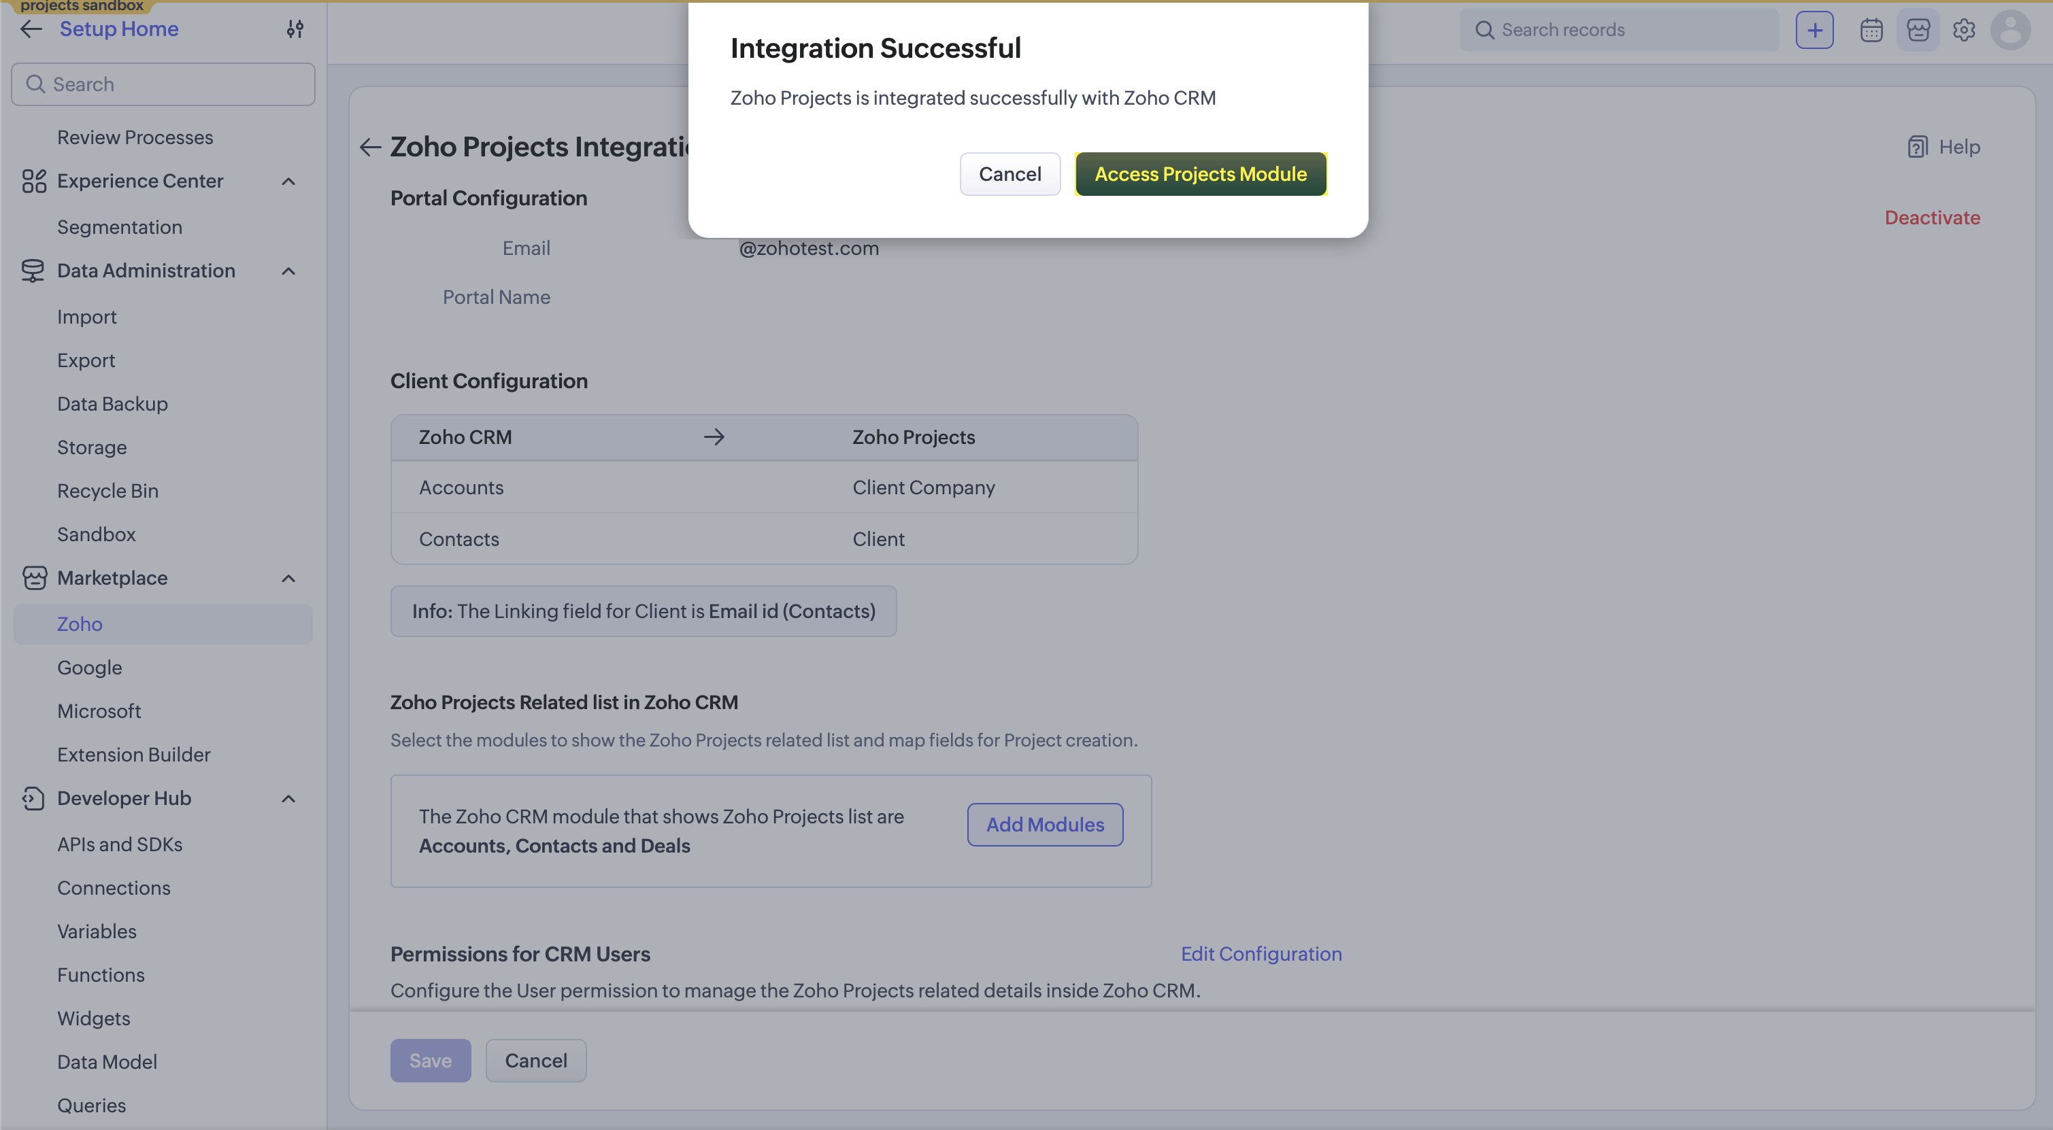This screenshot has height=1130, width=2053.
Task: Click the Save button at the bottom
Action: [x=431, y=1061]
